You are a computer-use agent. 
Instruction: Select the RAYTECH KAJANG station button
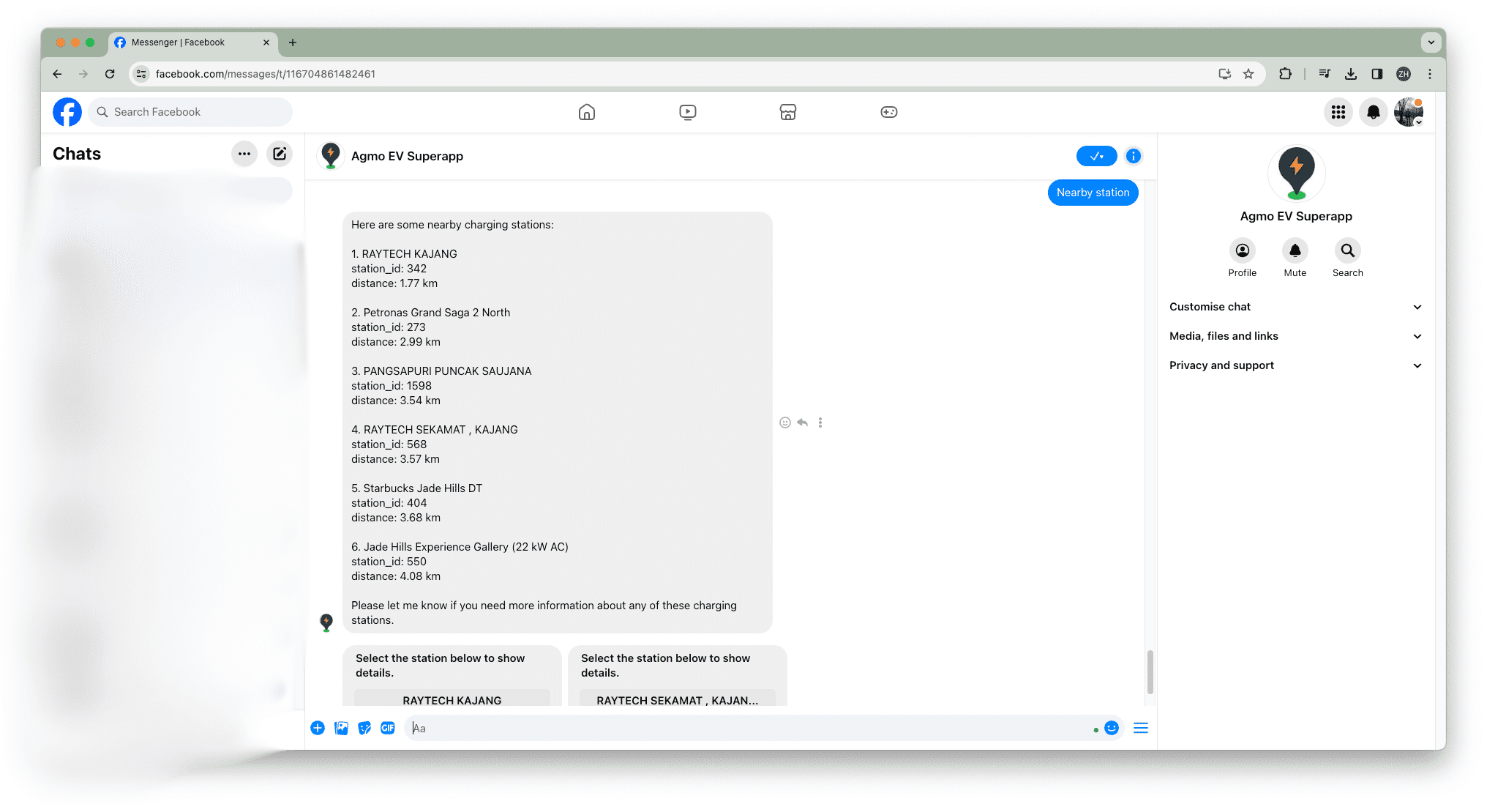coord(452,699)
